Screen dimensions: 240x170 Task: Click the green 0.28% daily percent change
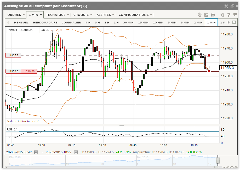click(198, 152)
